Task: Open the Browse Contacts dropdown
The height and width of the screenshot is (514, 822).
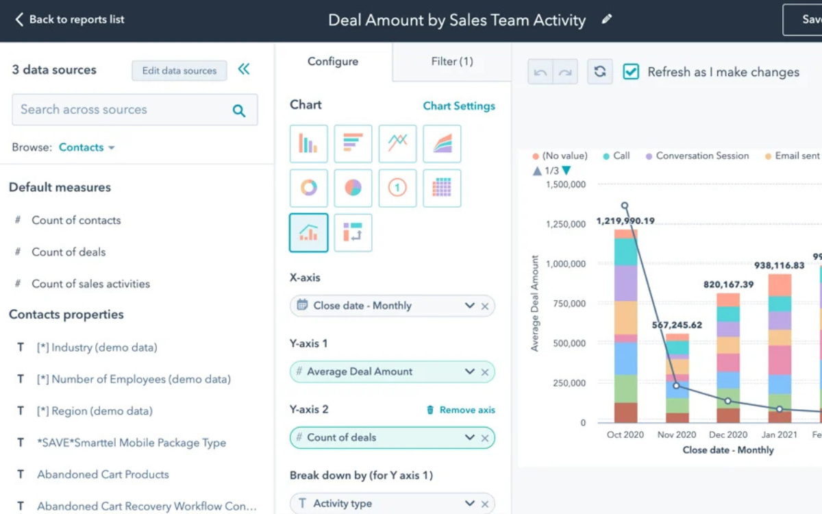Action: point(86,147)
